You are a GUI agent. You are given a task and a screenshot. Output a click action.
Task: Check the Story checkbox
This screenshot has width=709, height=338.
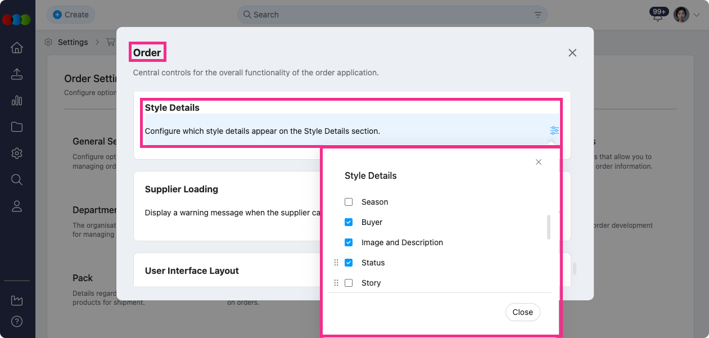click(349, 283)
